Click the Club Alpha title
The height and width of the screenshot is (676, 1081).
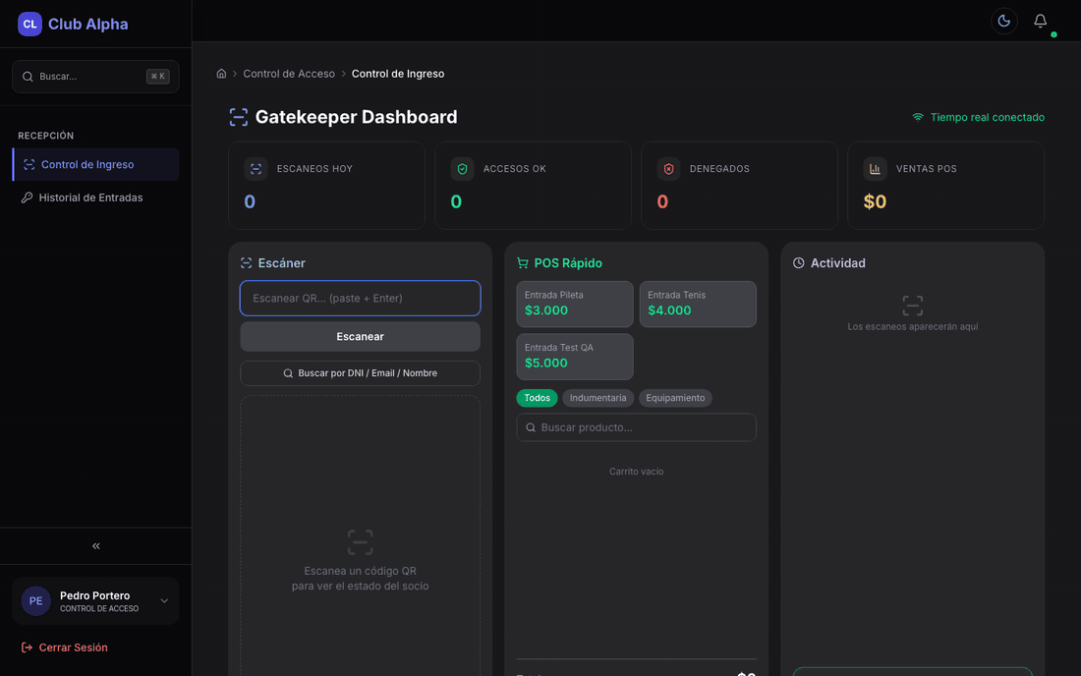click(x=88, y=25)
